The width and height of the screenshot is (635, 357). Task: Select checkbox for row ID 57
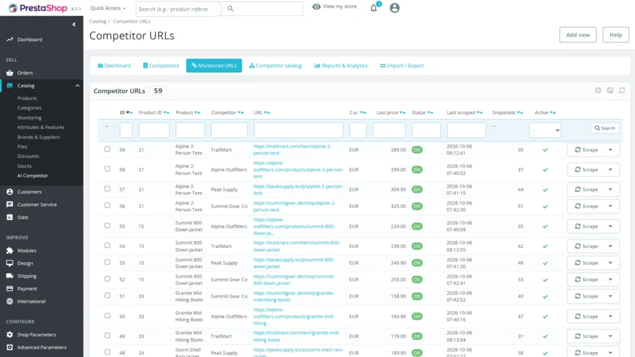coord(107,188)
